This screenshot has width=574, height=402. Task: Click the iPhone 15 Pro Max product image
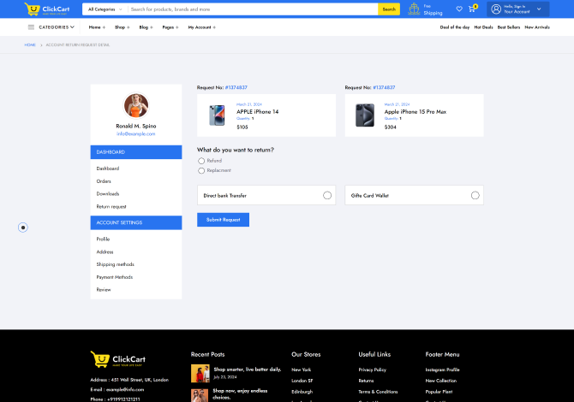365,115
